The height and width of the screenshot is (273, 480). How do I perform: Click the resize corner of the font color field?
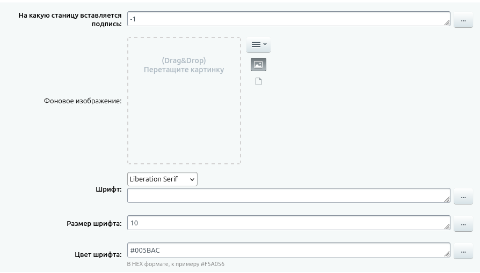click(447, 254)
